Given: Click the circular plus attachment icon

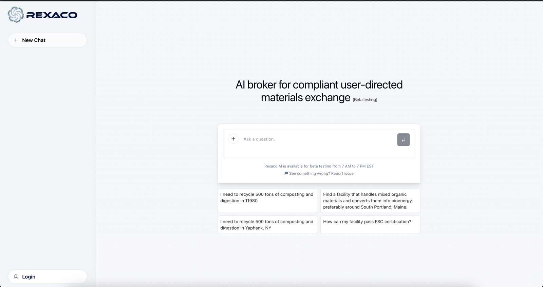Looking at the screenshot, I should tap(233, 139).
